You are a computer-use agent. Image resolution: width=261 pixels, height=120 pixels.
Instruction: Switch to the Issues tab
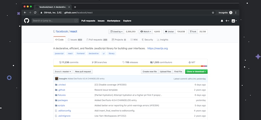75,40
